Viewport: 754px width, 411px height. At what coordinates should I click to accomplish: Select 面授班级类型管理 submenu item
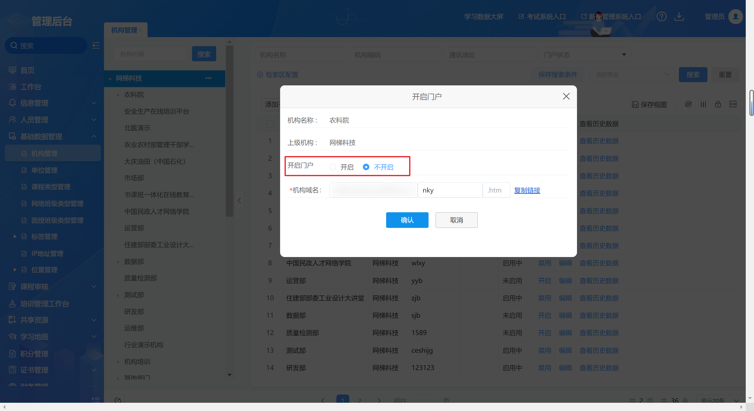(57, 220)
